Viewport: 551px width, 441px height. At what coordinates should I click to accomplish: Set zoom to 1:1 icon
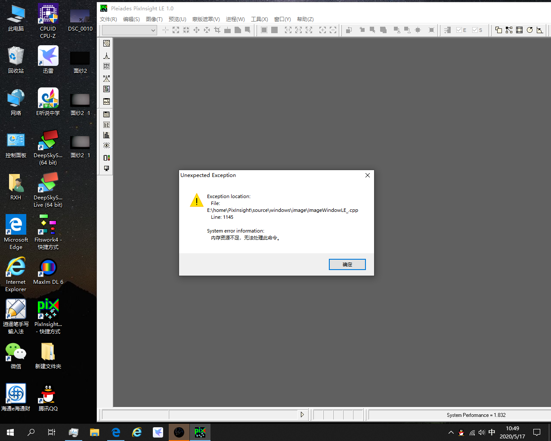click(x=288, y=30)
